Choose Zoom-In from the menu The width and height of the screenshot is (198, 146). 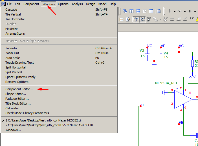click(x=59, y=48)
